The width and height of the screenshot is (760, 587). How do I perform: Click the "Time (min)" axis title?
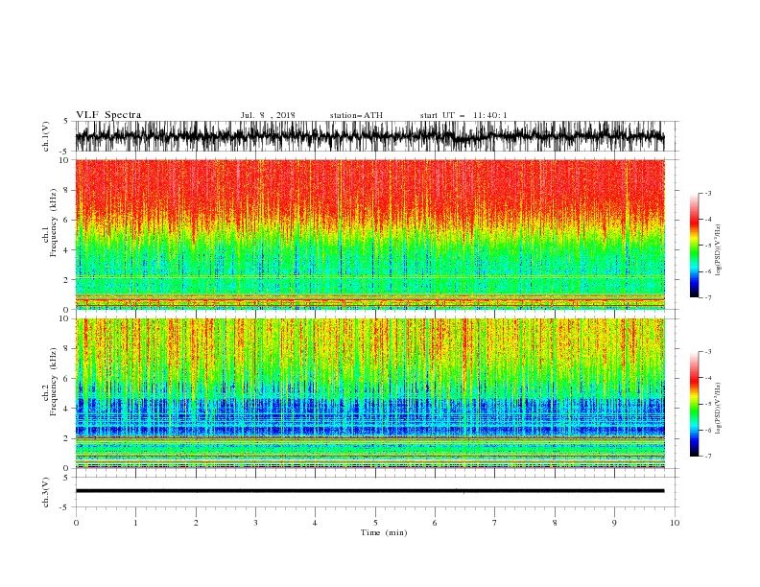384,532
